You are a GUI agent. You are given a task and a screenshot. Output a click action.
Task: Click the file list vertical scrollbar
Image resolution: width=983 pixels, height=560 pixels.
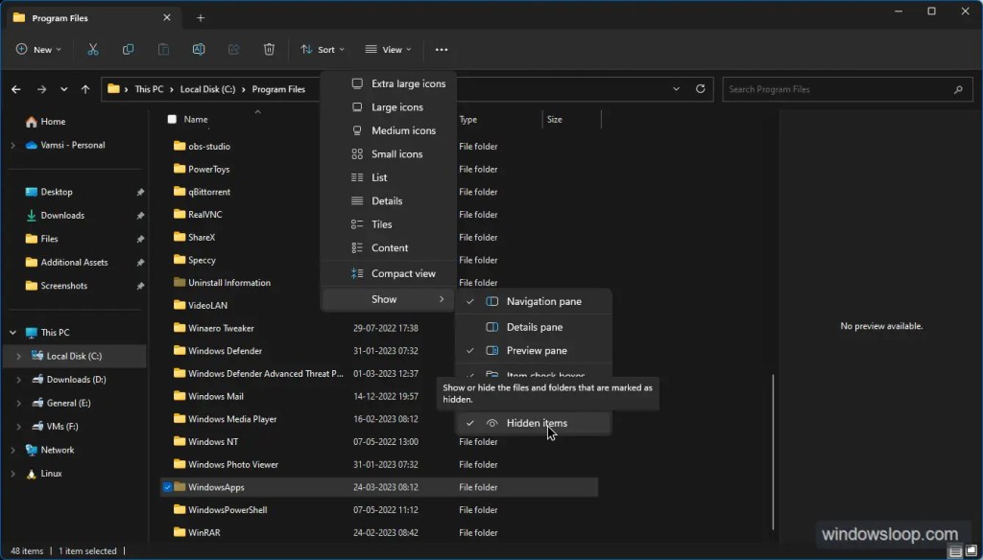click(773, 453)
